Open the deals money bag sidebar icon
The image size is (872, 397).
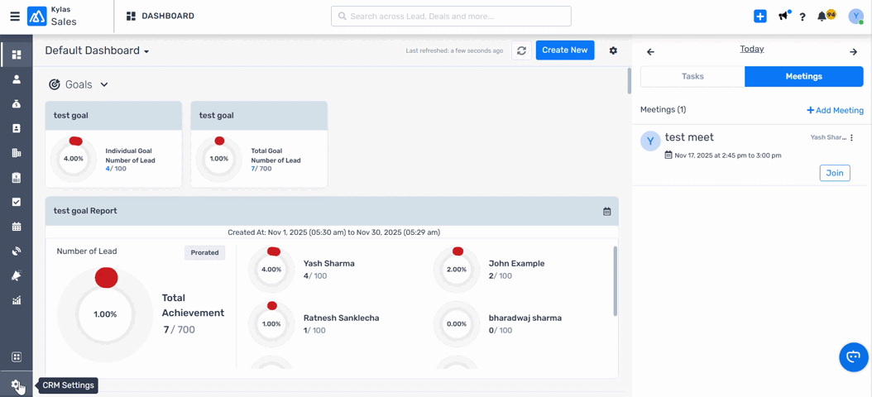tap(16, 104)
